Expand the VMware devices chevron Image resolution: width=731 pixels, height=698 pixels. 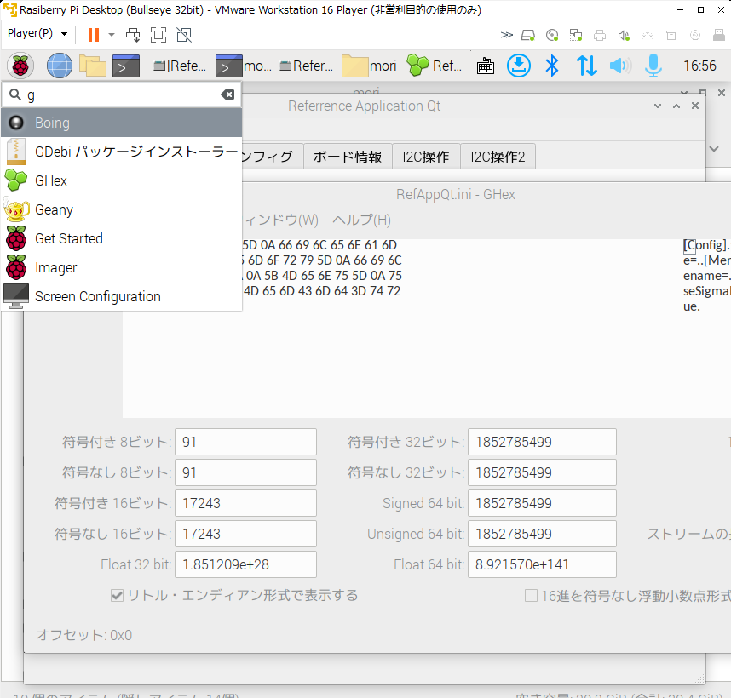click(x=506, y=35)
